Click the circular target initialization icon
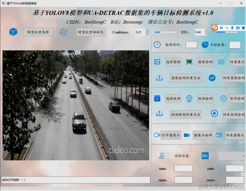This screenshot has height=191, width=246. pos(63,32)
